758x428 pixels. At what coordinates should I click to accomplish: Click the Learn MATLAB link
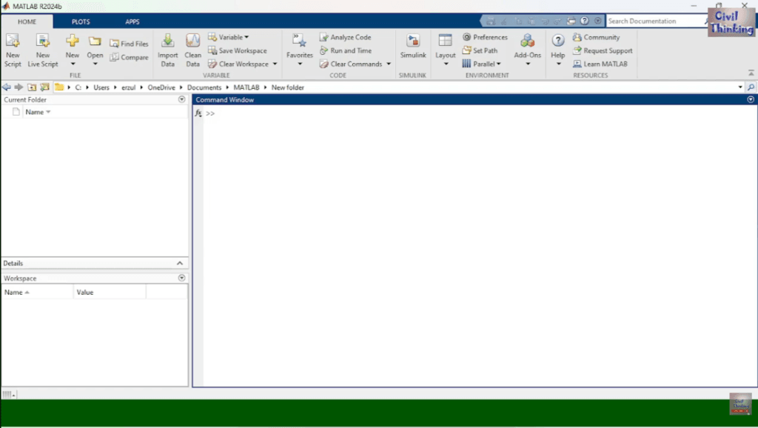[605, 64]
